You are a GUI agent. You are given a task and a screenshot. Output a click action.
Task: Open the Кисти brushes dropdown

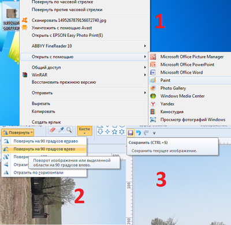click(84, 130)
